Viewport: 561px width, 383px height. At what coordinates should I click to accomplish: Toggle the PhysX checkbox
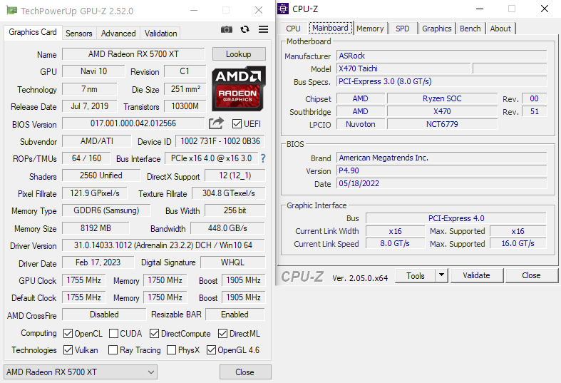[x=171, y=349]
